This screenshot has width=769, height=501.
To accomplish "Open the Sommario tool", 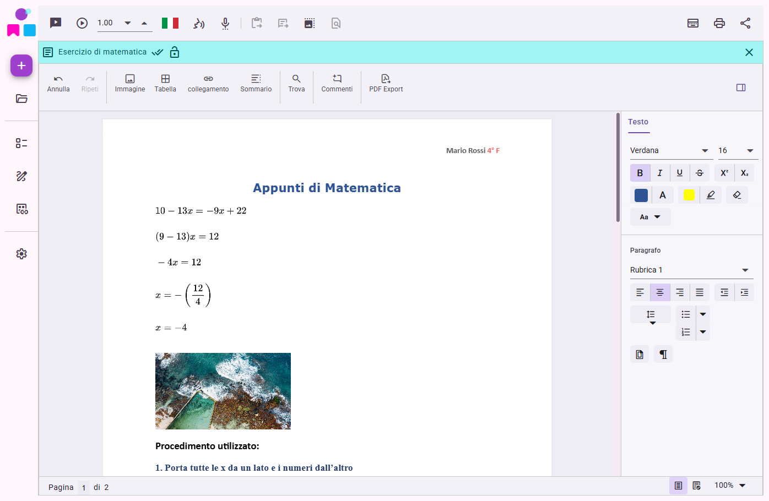I will tap(256, 84).
